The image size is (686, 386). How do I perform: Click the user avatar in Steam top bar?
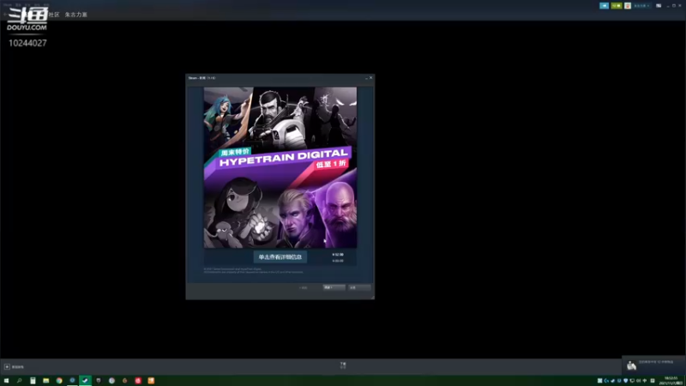[628, 6]
